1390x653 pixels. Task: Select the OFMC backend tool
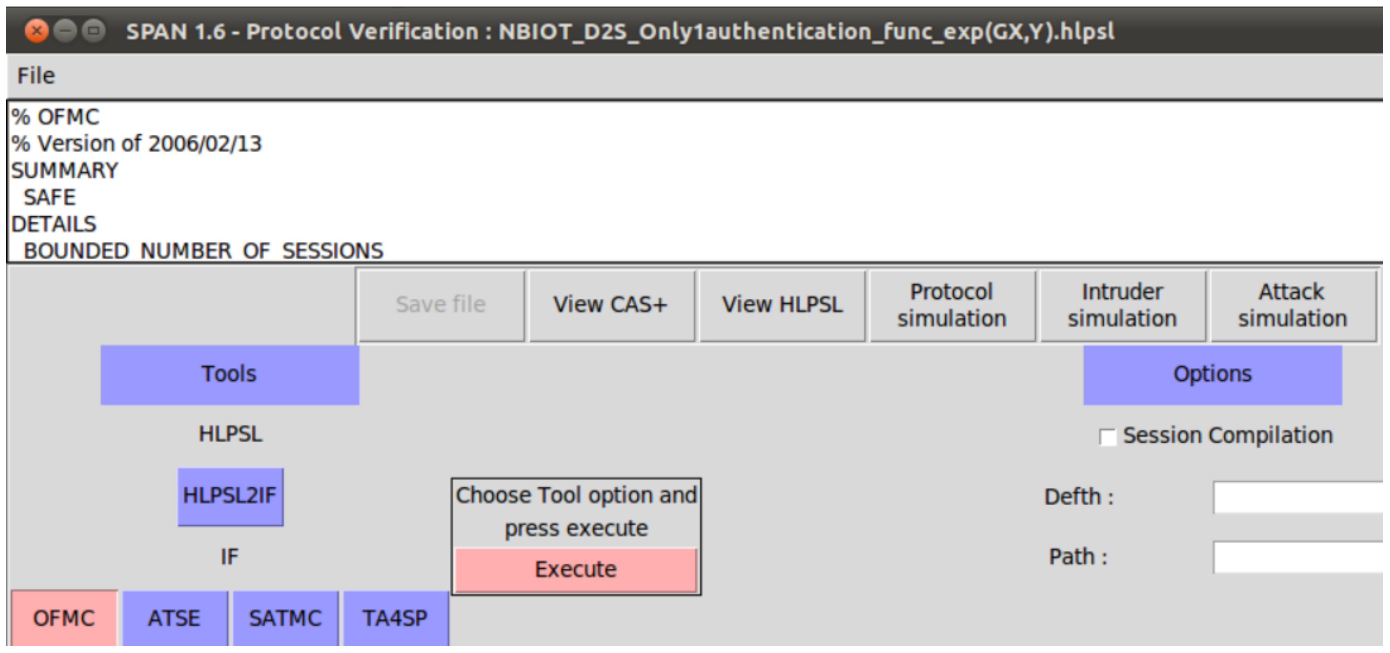[64, 618]
